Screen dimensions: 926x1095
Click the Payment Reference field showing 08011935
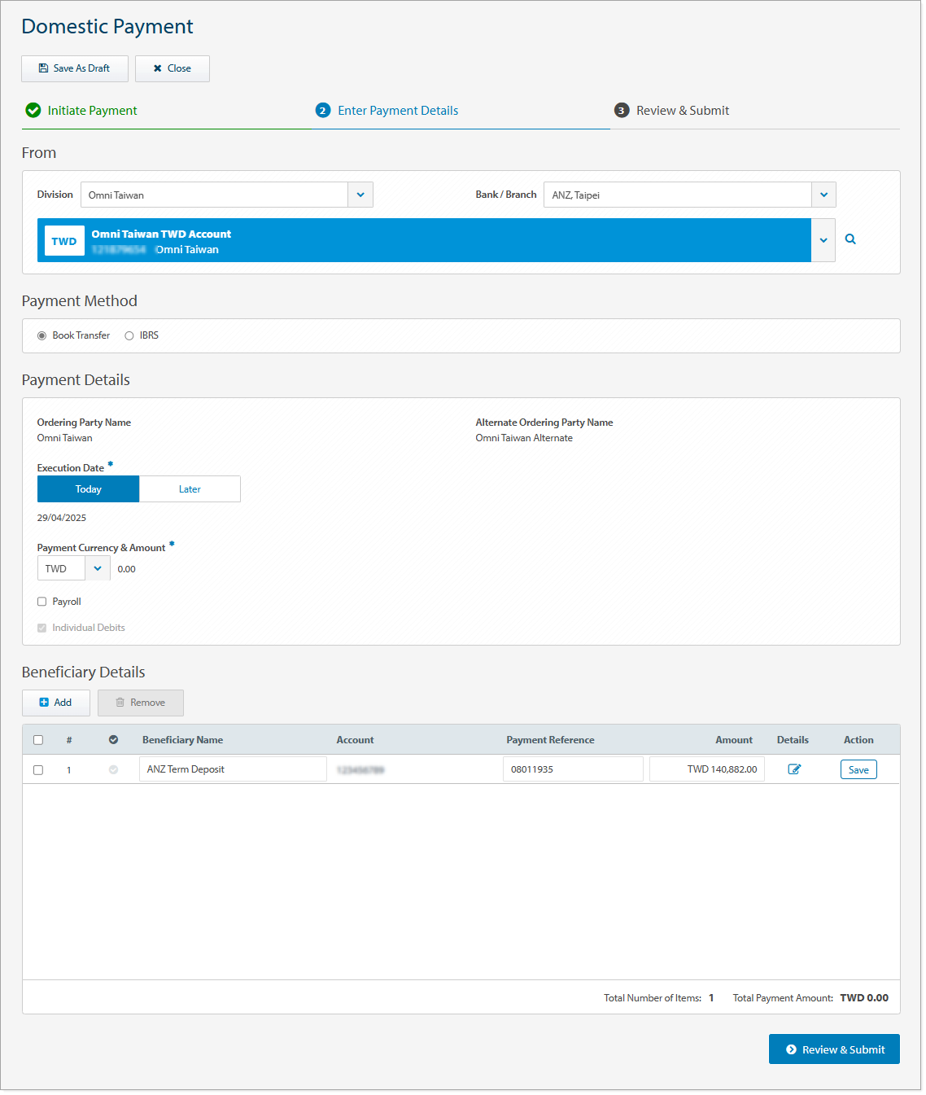click(573, 769)
